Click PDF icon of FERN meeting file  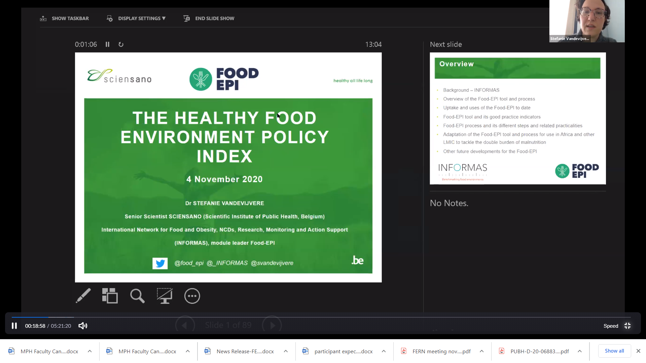click(404, 351)
